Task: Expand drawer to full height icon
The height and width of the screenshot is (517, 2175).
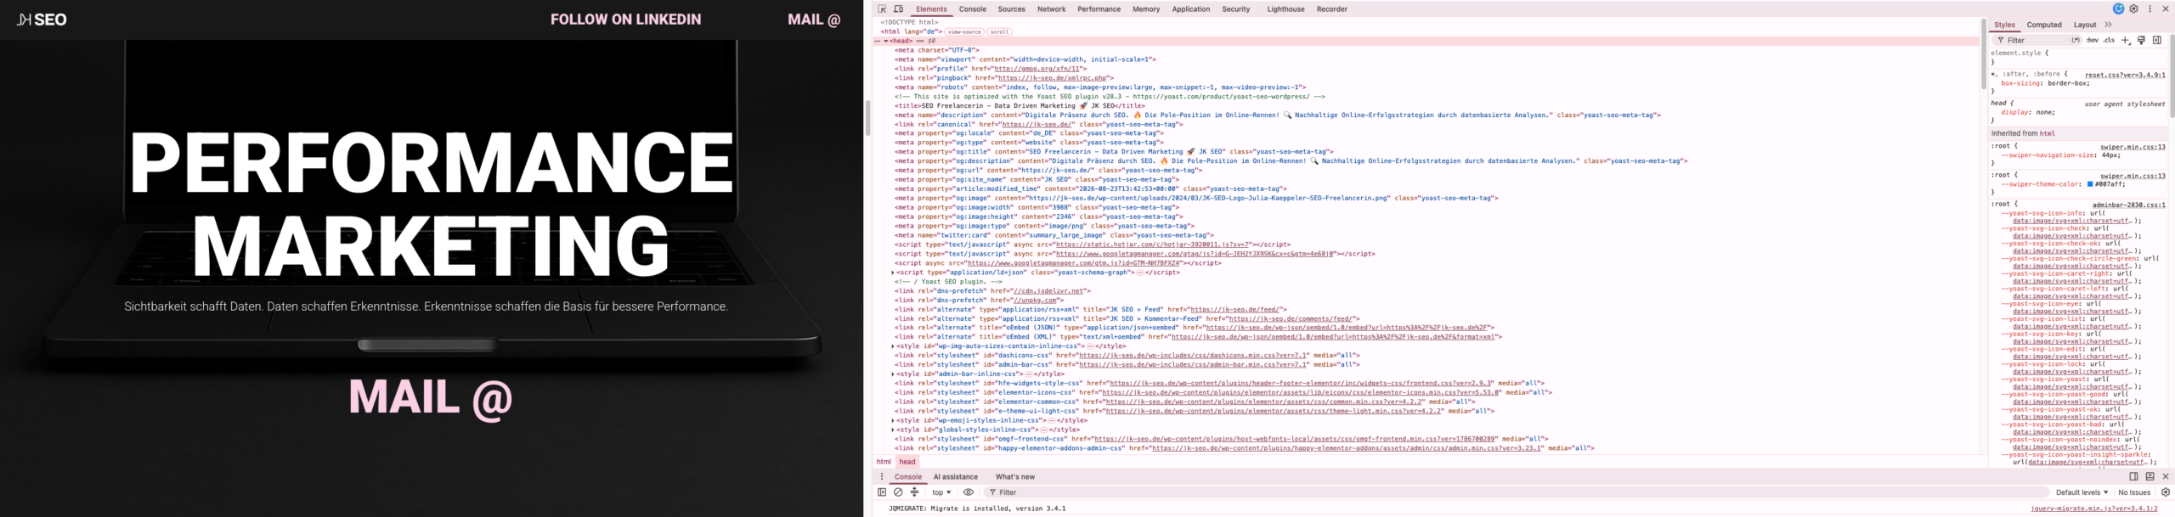Action: [x=2150, y=477]
